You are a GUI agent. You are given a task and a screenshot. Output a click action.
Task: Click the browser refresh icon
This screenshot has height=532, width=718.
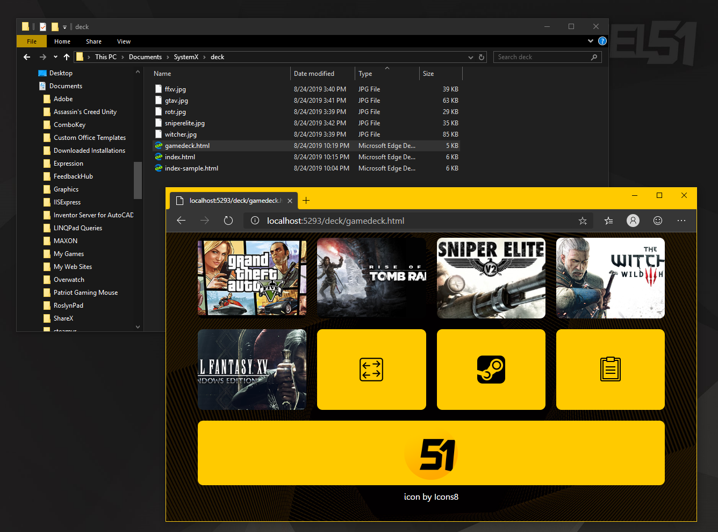point(228,221)
